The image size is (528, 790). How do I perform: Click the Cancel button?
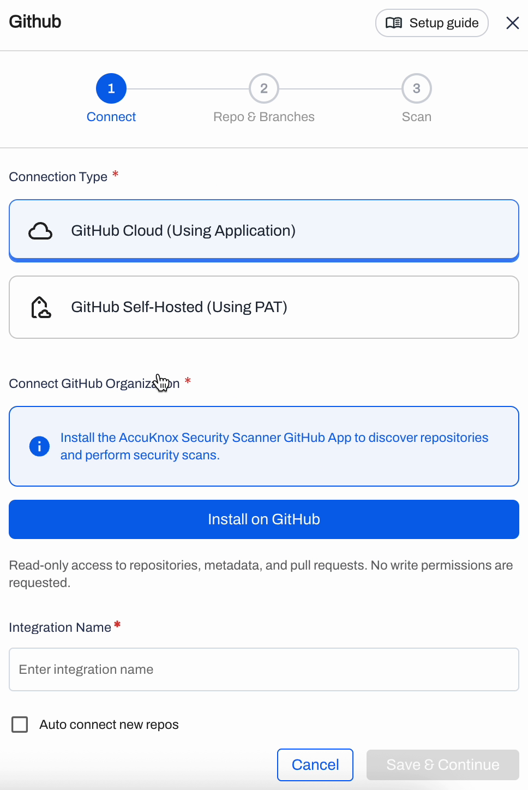click(315, 765)
